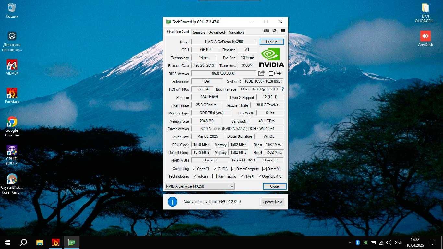Click the Digital Signature WHQL field
The height and width of the screenshot is (249, 443).
pos(269,136)
